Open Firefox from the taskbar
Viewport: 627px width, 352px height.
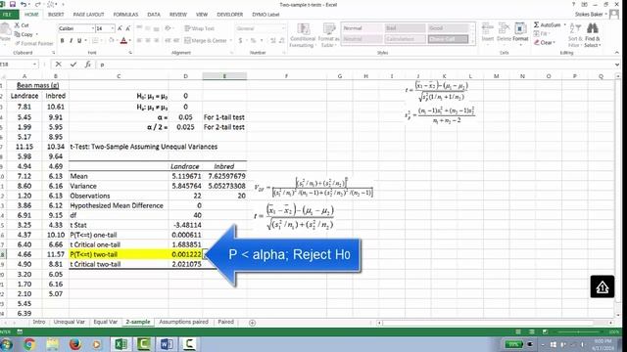(x=75, y=343)
